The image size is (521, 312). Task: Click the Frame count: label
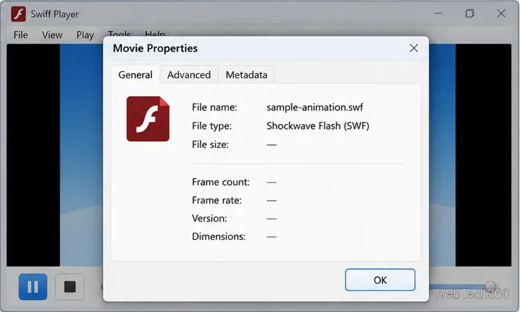point(220,182)
